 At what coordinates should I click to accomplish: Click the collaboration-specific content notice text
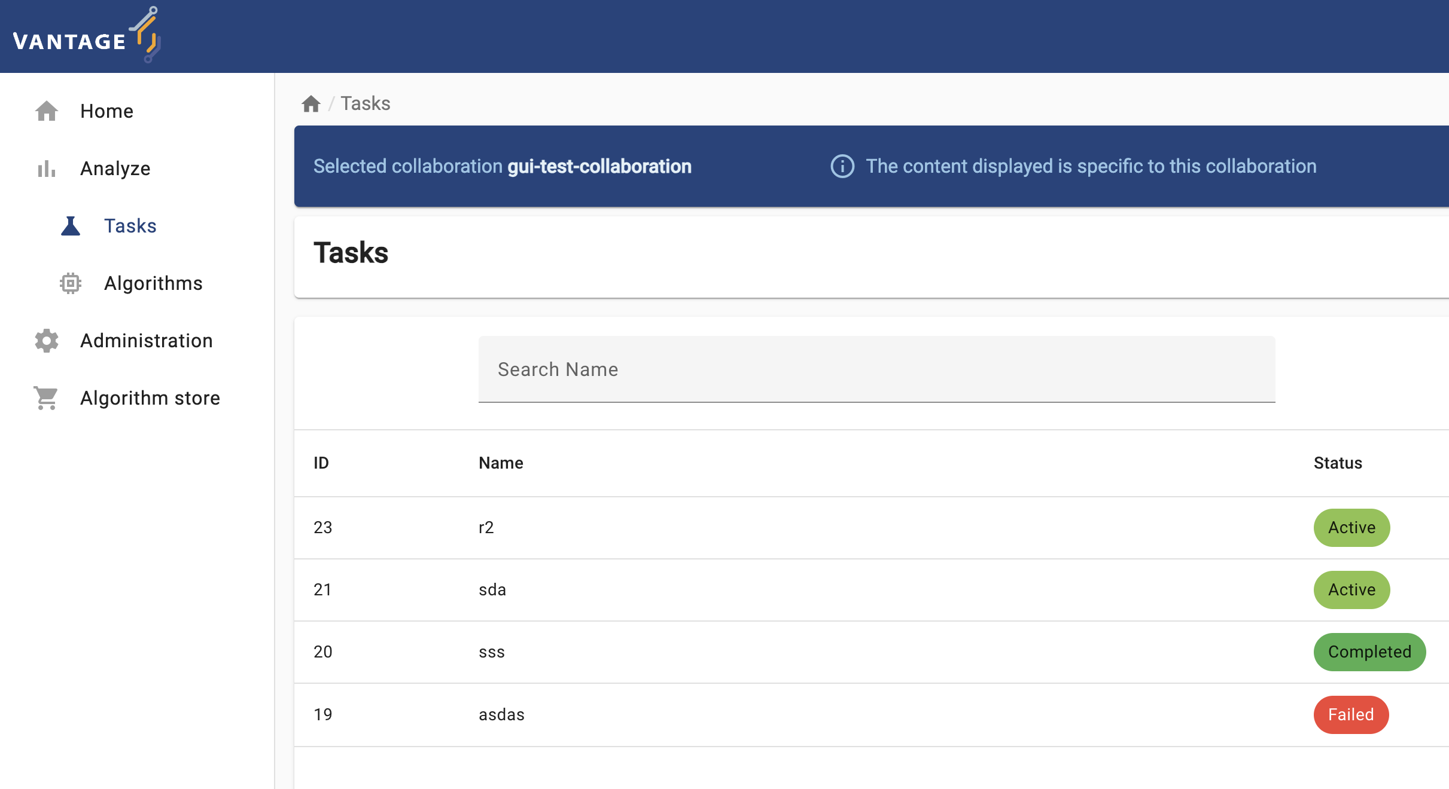coord(1091,166)
